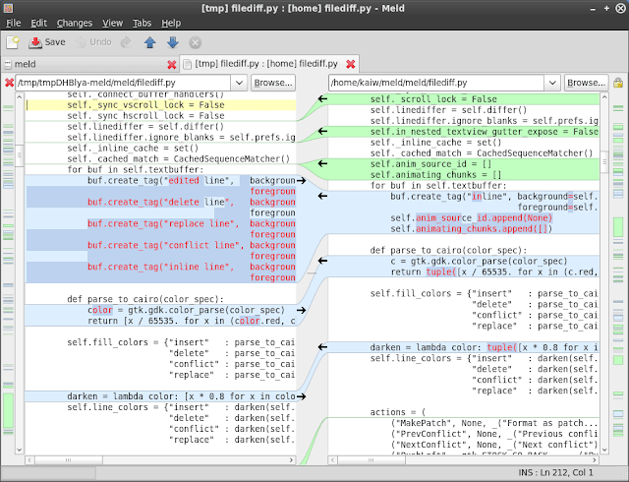The image size is (629, 482).
Task: Go to previous change with up arrow
Action: pyautogui.click(x=150, y=42)
